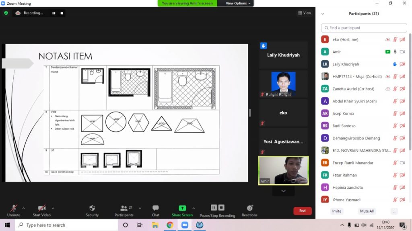The width and height of the screenshot is (412, 231).
Task: Click Share Screen
Action: click(182, 211)
